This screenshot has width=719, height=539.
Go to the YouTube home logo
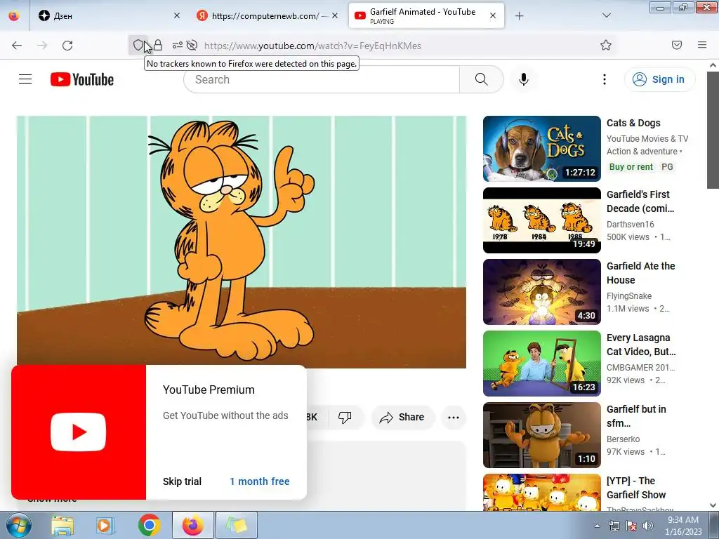coord(82,79)
